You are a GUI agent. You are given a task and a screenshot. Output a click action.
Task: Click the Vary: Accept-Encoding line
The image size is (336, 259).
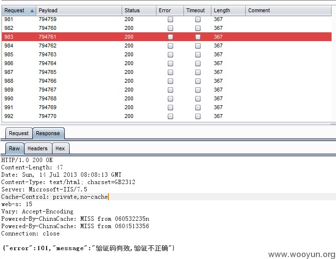(37, 212)
